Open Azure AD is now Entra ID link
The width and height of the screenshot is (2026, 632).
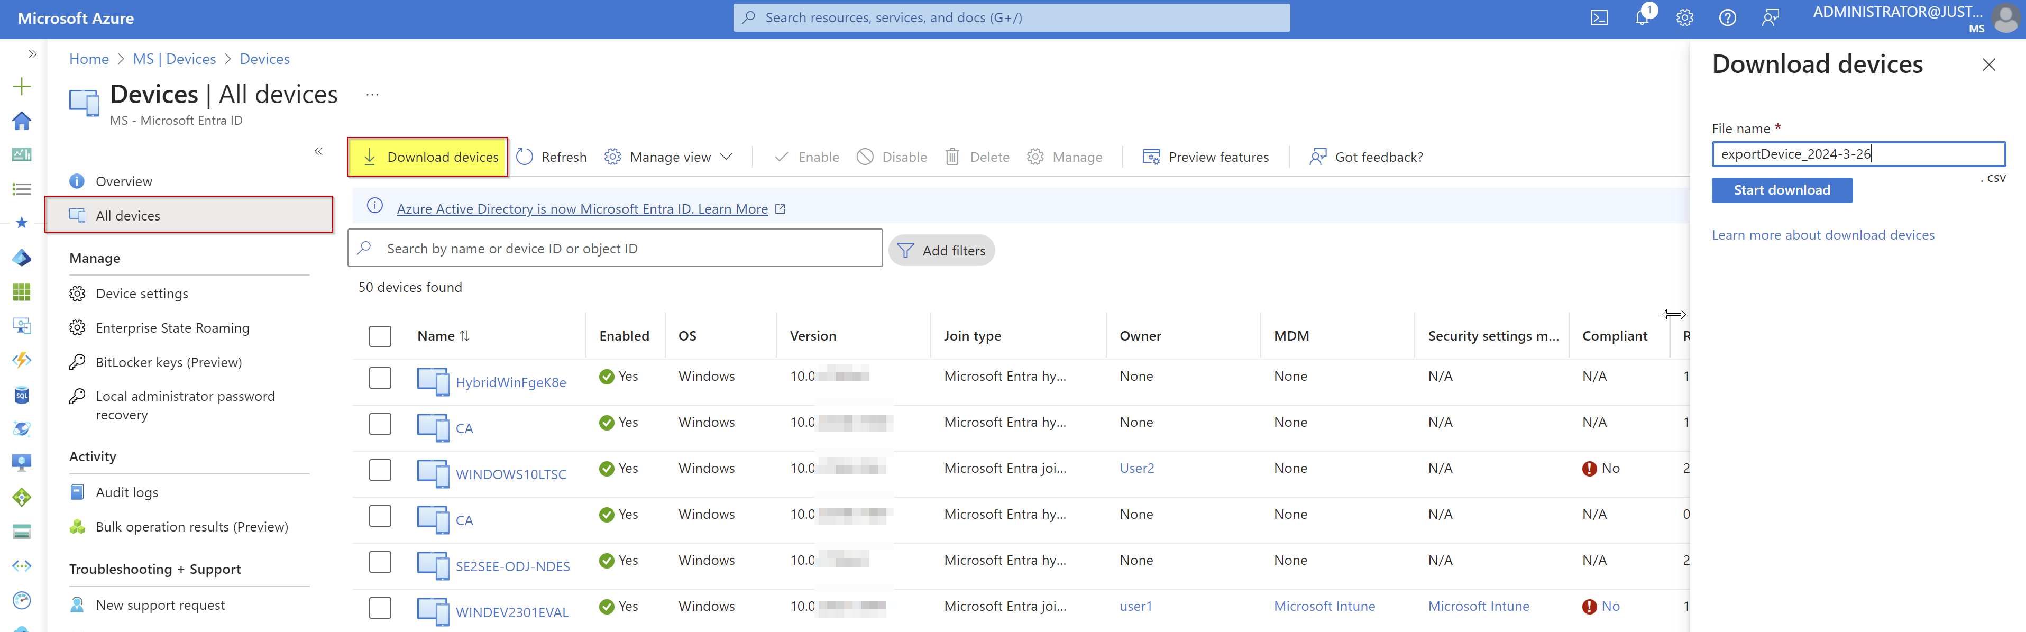click(x=582, y=208)
